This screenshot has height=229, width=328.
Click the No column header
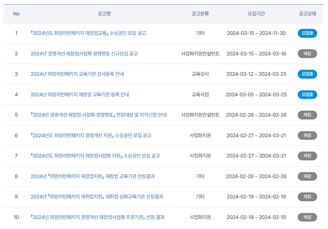coord(16,14)
